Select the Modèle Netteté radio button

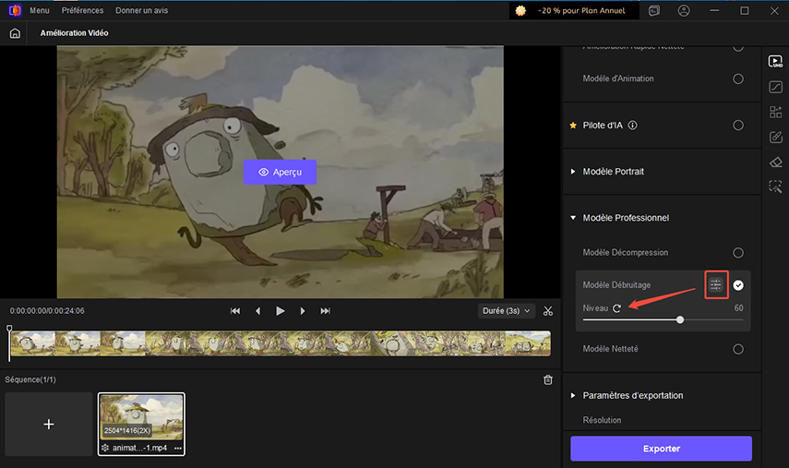pyautogui.click(x=738, y=349)
